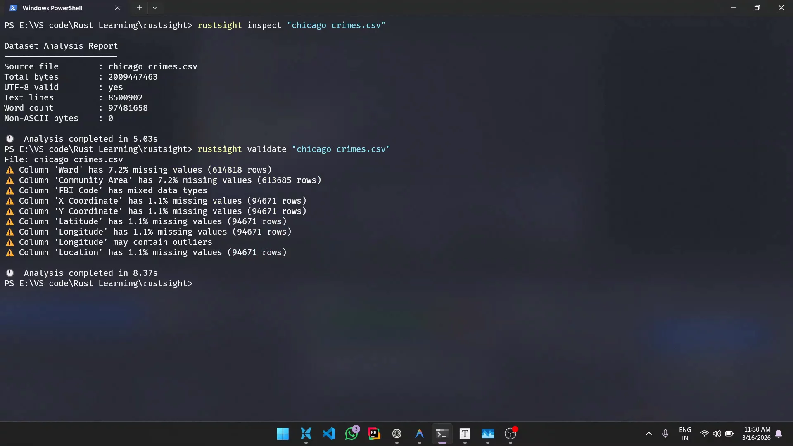Click the volume icon in the system tray
793x446 pixels.
click(x=717, y=434)
